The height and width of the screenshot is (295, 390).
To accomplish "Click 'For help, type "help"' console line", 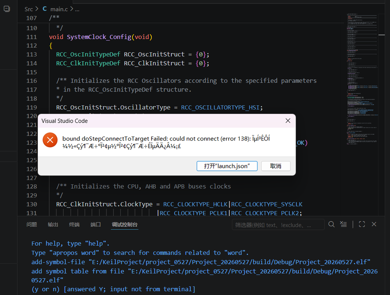I will pos(70,243).
